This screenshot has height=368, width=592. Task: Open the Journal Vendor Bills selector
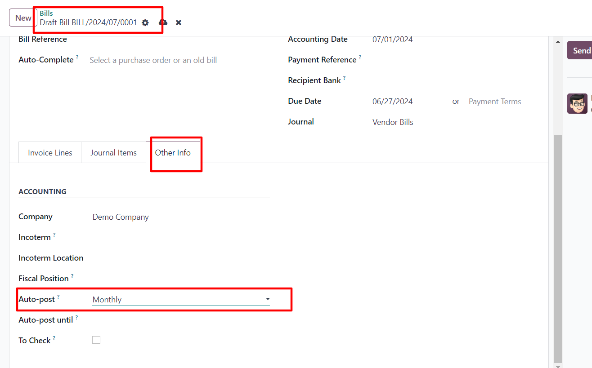393,122
